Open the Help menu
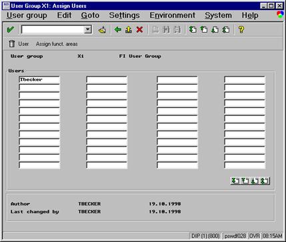Viewport: 286px width, 242px height. point(250,15)
